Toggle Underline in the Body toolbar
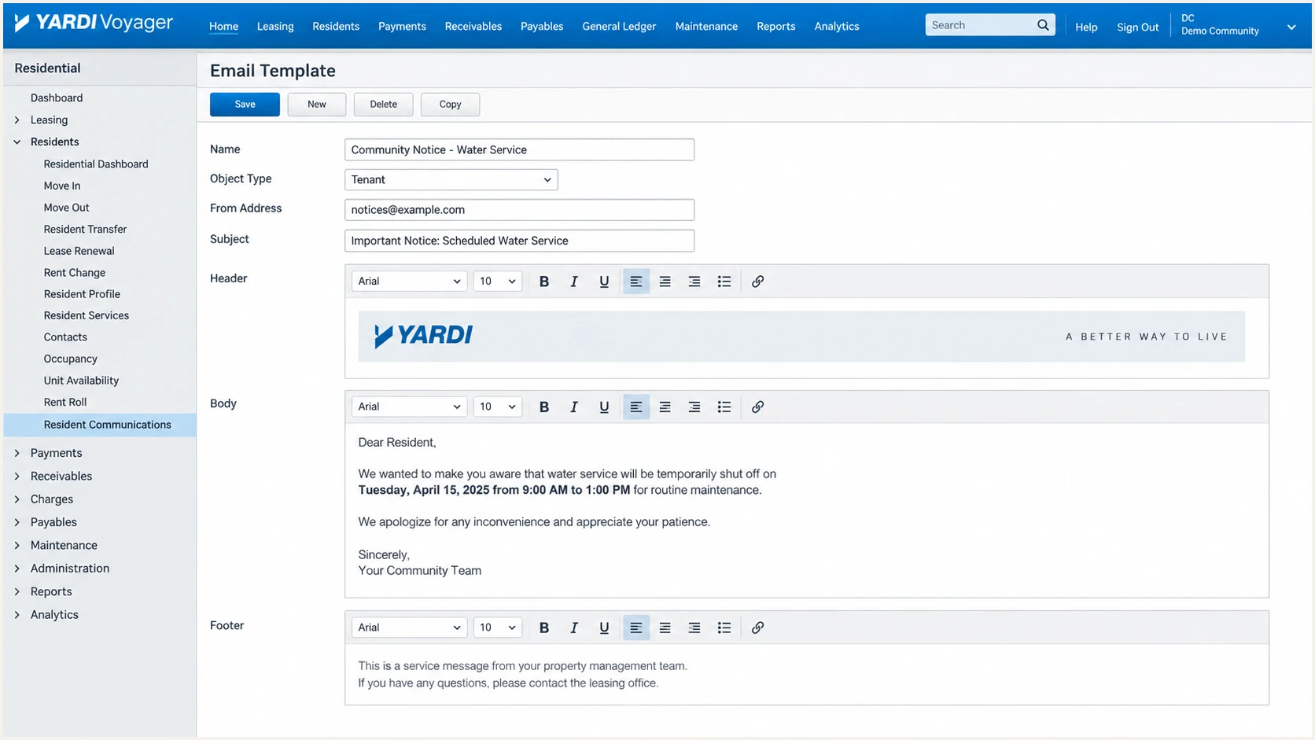The height and width of the screenshot is (740, 1315). click(x=604, y=407)
